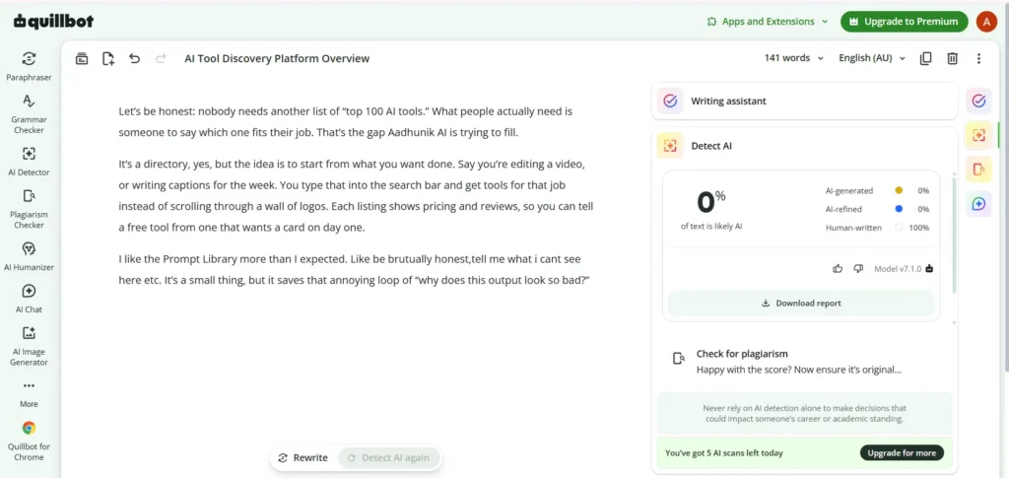
Task: Open Detect AI from right rail
Action: 978,135
